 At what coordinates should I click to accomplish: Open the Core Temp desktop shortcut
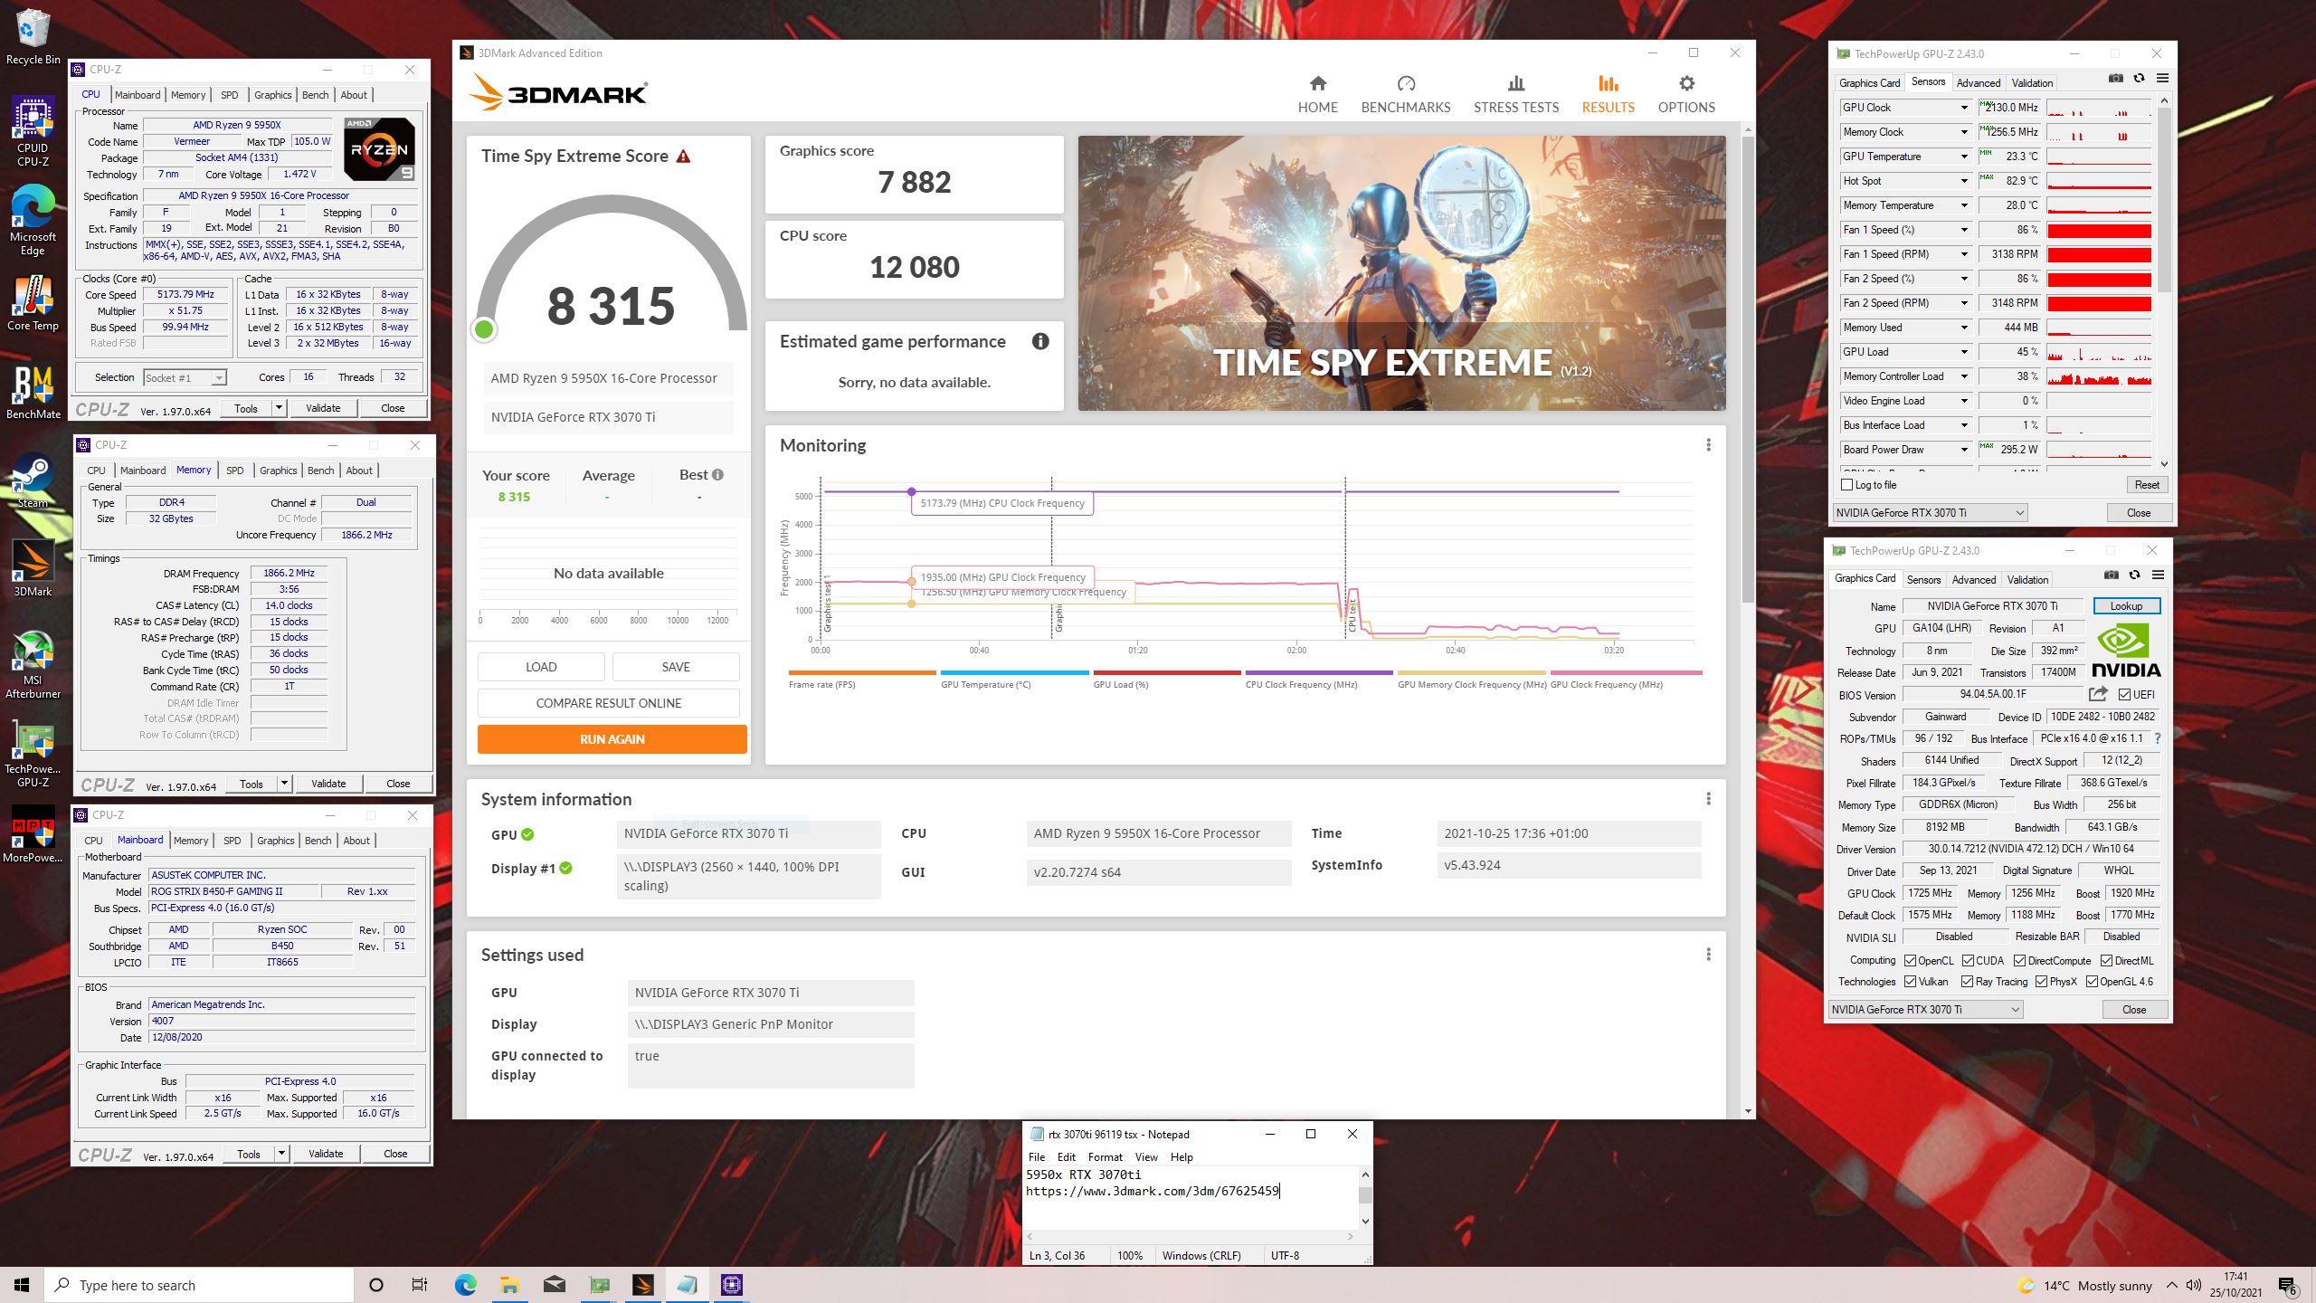tap(33, 305)
